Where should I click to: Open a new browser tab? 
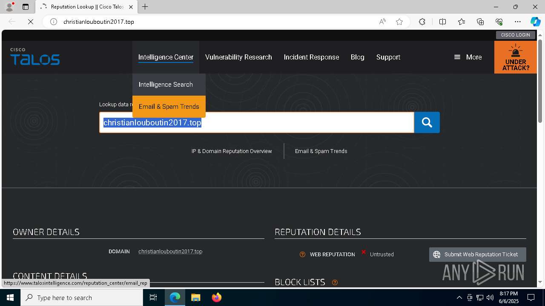[145, 7]
